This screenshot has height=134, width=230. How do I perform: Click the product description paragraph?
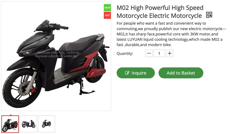click(x=171, y=34)
